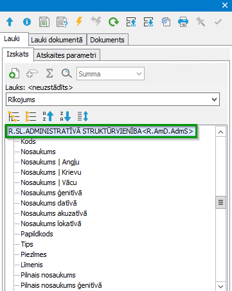232x291 pixels.
Task: Select Nosaukums ģenitīvā field
Action: point(51,193)
